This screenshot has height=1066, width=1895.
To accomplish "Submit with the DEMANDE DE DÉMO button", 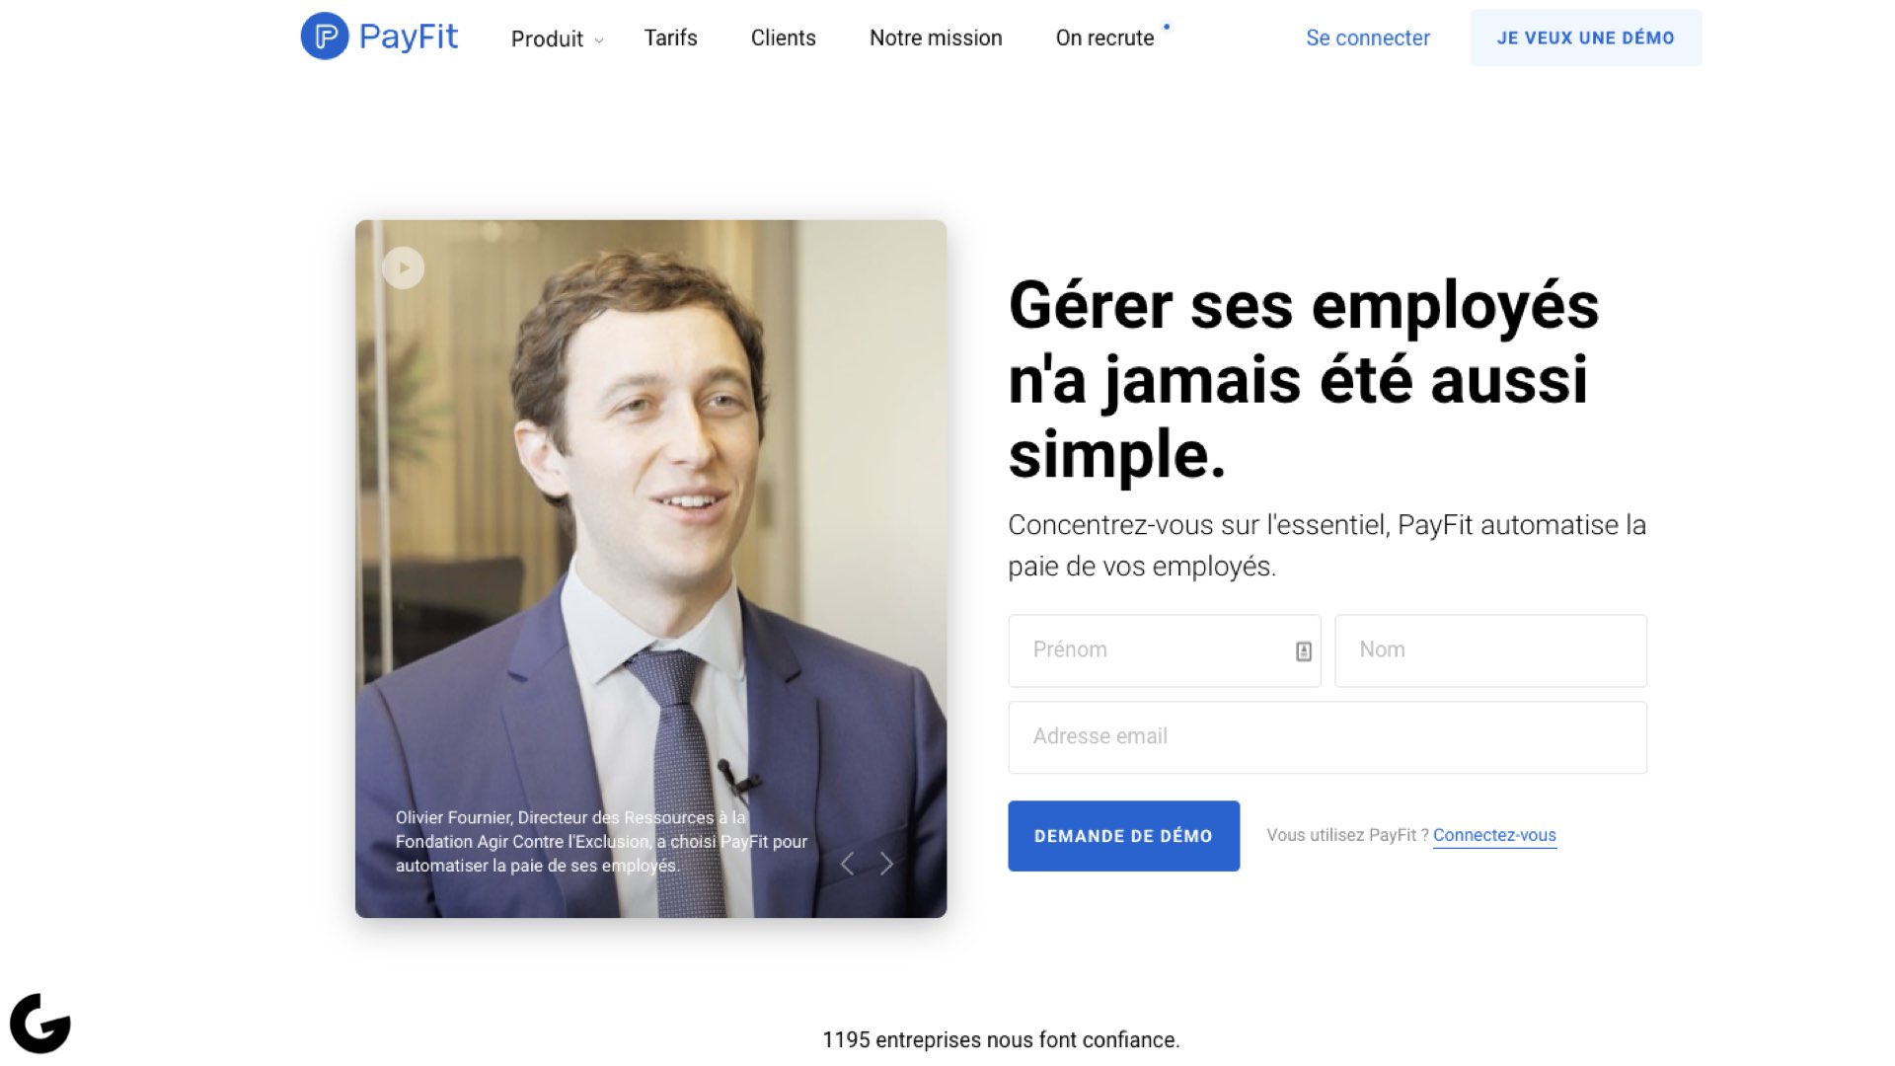I will click(1123, 836).
